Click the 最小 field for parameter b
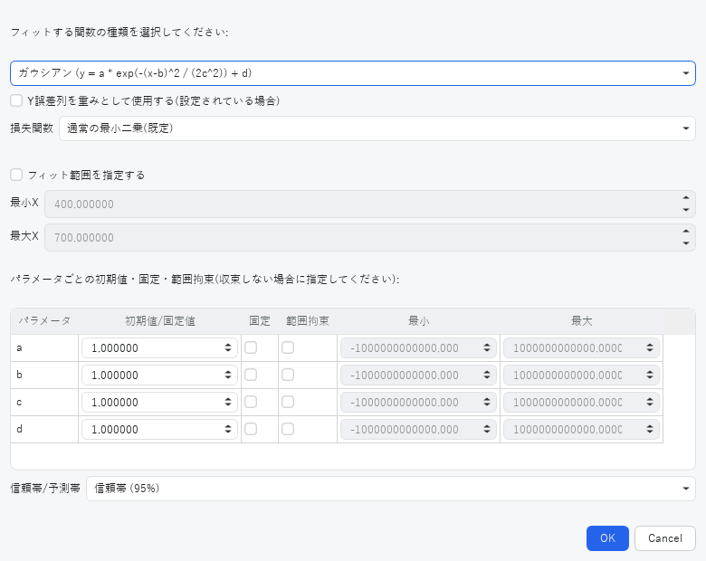Viewport: 706px width, 561px height. (418, 375)
